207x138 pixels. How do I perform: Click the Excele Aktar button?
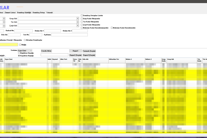[46, 51]
